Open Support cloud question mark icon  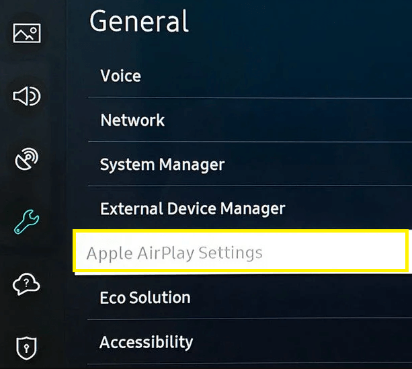(x=27, y=284)
